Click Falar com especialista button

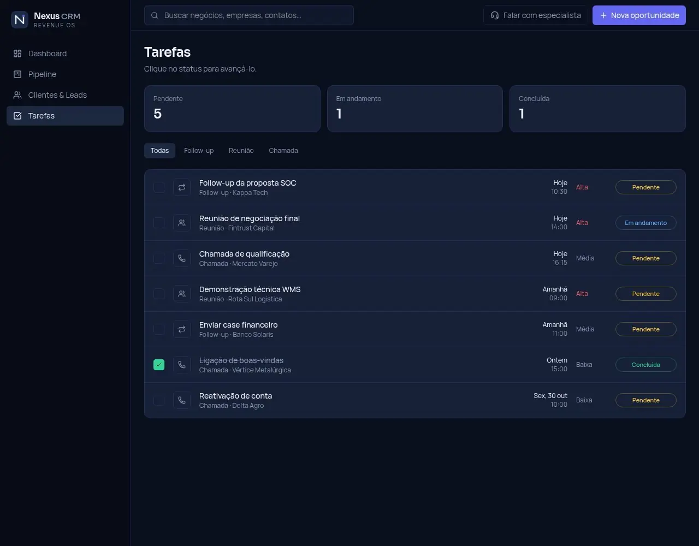tap(536, 15)
